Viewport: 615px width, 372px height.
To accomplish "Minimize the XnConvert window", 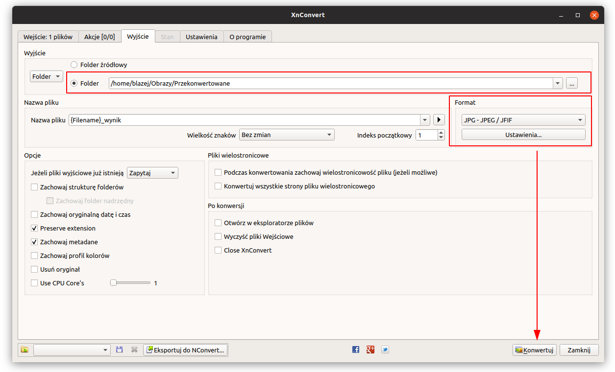I will [x=561, y=15].
